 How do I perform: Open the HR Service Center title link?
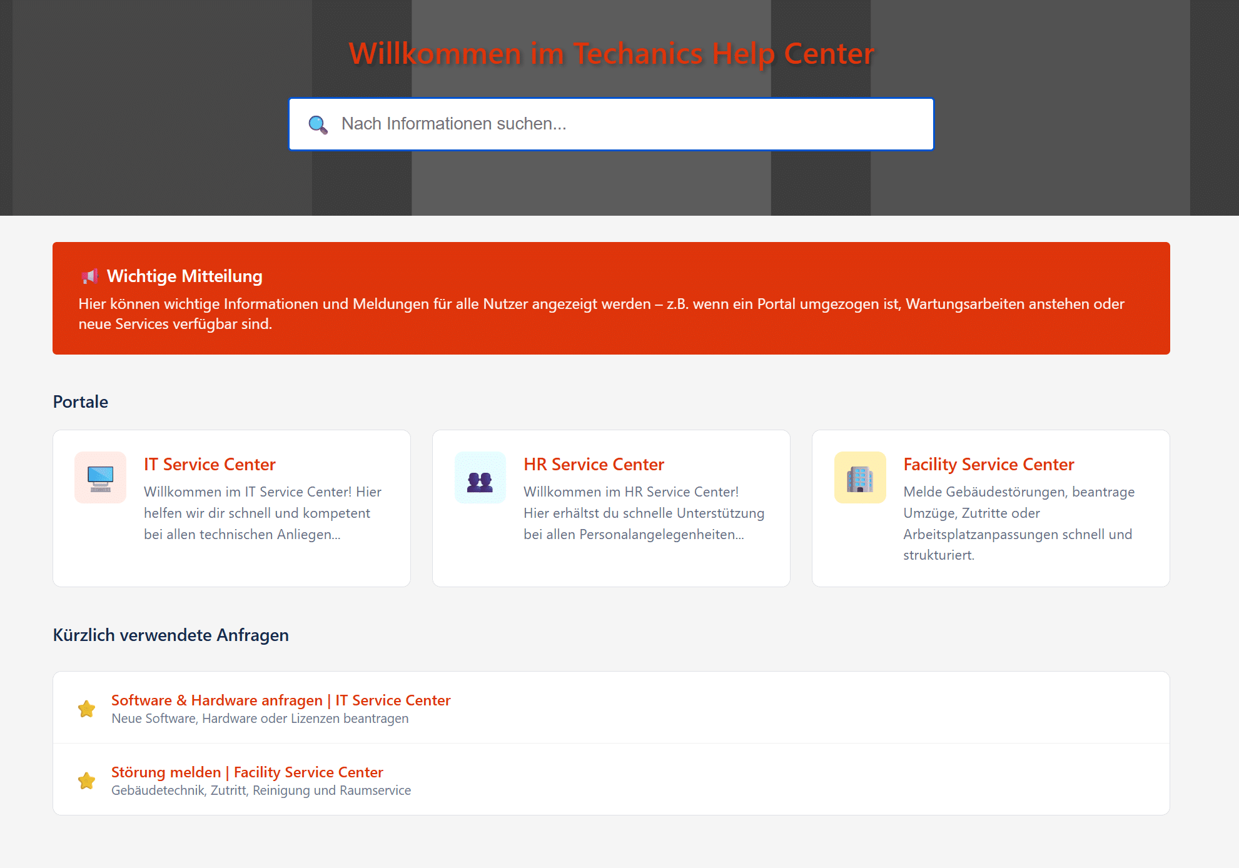coord(594,464)
